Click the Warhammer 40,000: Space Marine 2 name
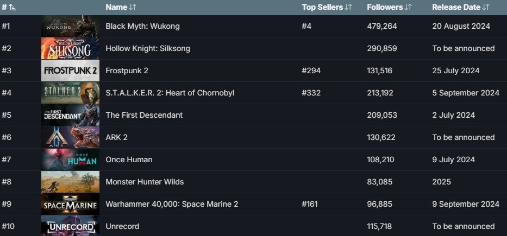Image resolution: width=507 pixels, height=236 pixels. tap(172, 204)
